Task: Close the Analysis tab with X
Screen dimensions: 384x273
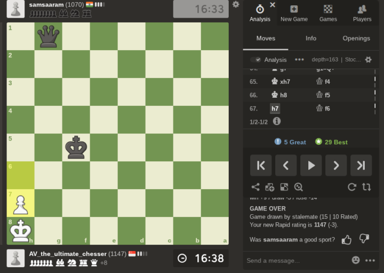Action: pos(273,5)
